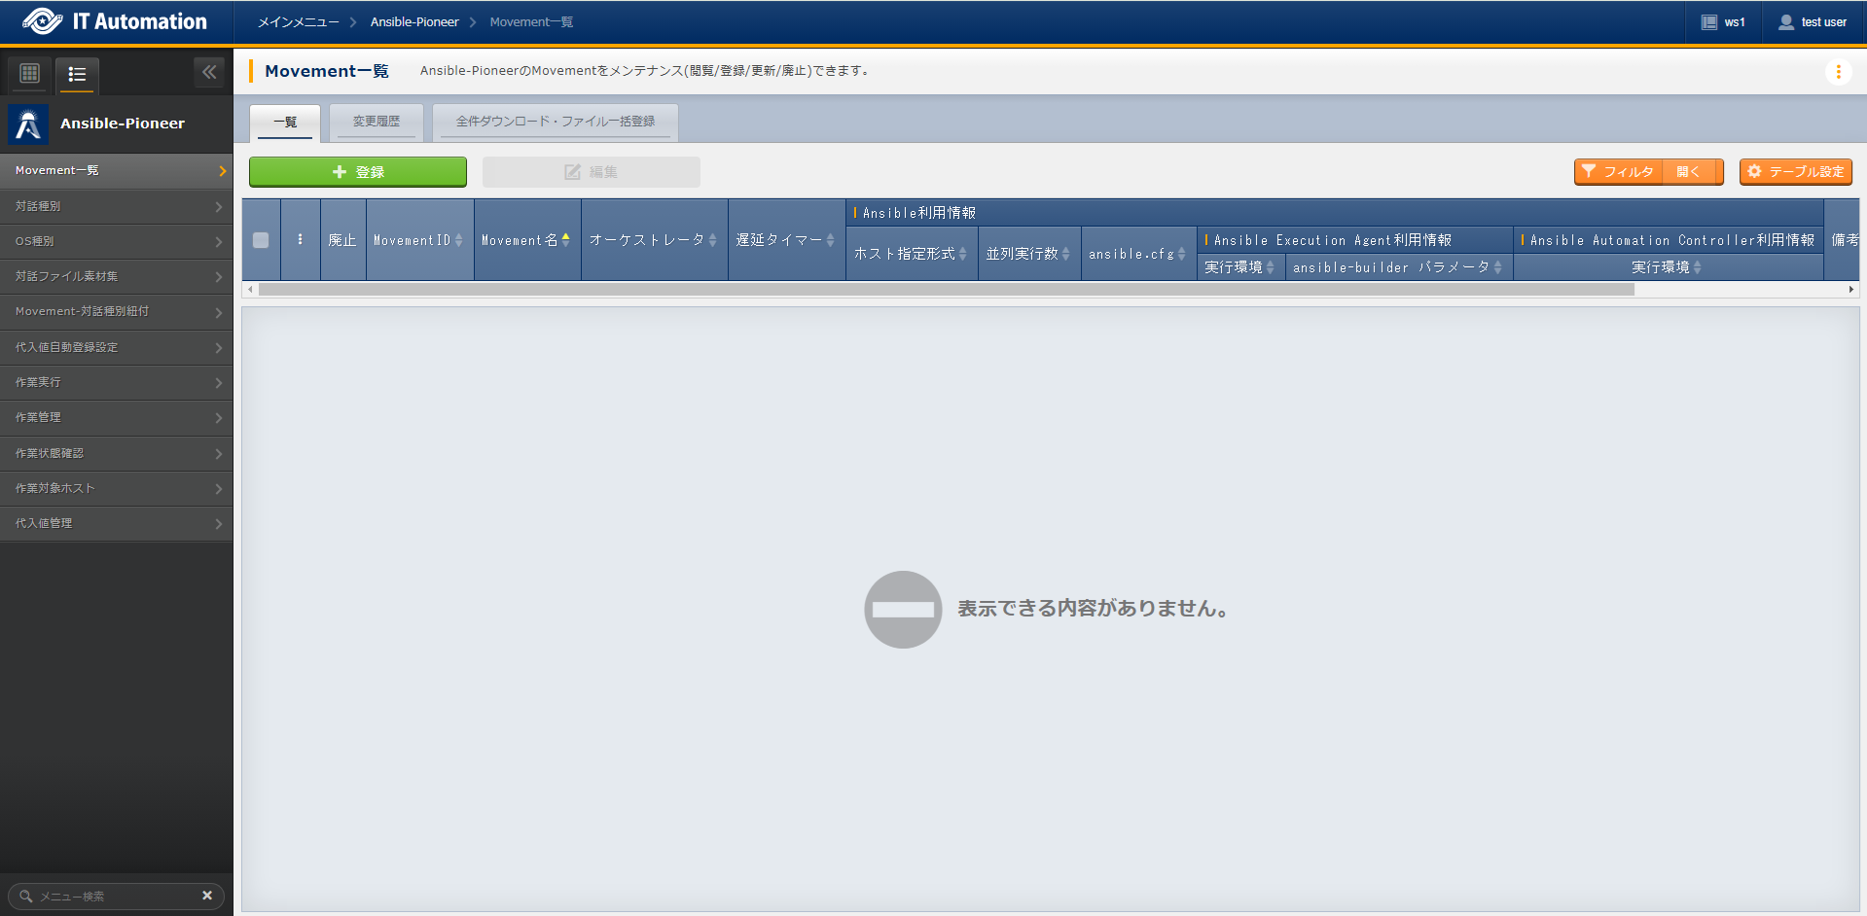Click the IT Automation logo icon

tap(42, 21)
